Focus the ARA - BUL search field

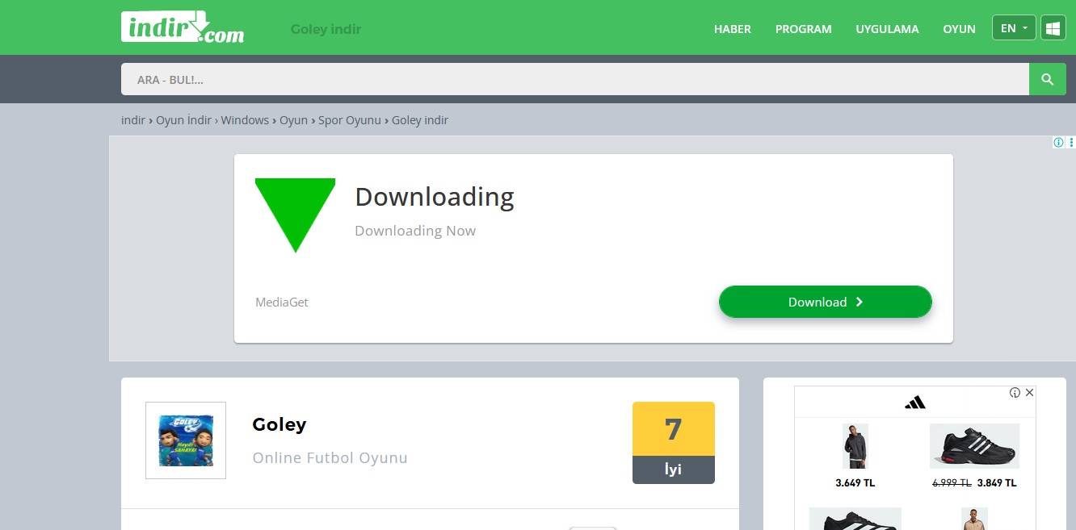tap(575, 79)
